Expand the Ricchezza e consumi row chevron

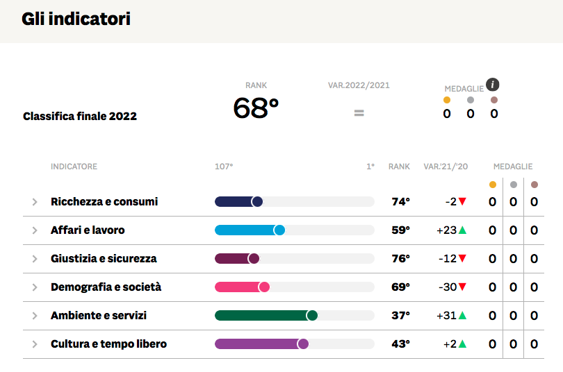coord(35,202)
